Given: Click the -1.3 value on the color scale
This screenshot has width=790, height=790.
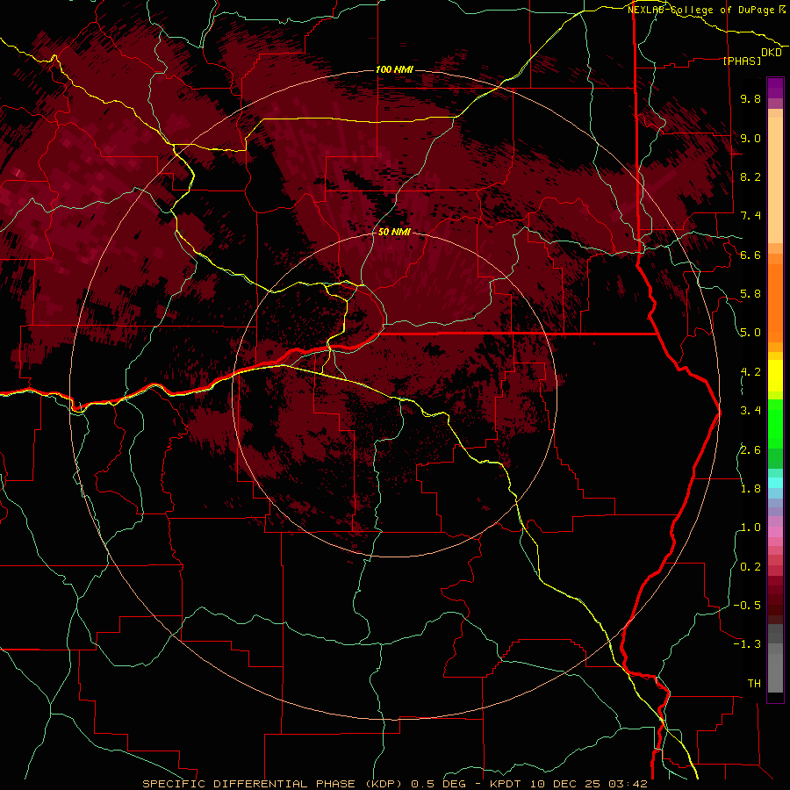Looking at the screenshot, I should 747,644.
